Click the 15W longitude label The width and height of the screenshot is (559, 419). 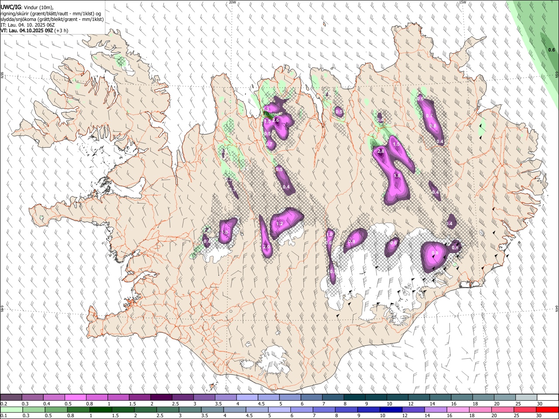[x=462, y=2]
